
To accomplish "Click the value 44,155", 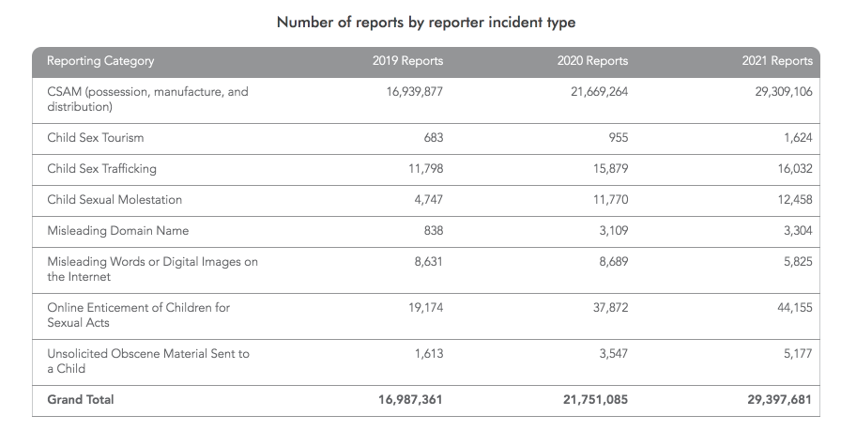I will coord(795,308).
